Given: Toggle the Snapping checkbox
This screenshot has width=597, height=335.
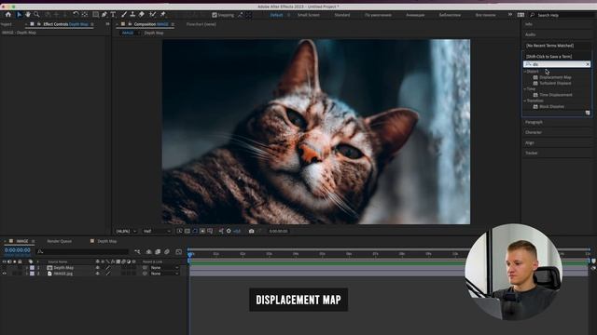Looking at the screenshot, I should click(215, 15).
